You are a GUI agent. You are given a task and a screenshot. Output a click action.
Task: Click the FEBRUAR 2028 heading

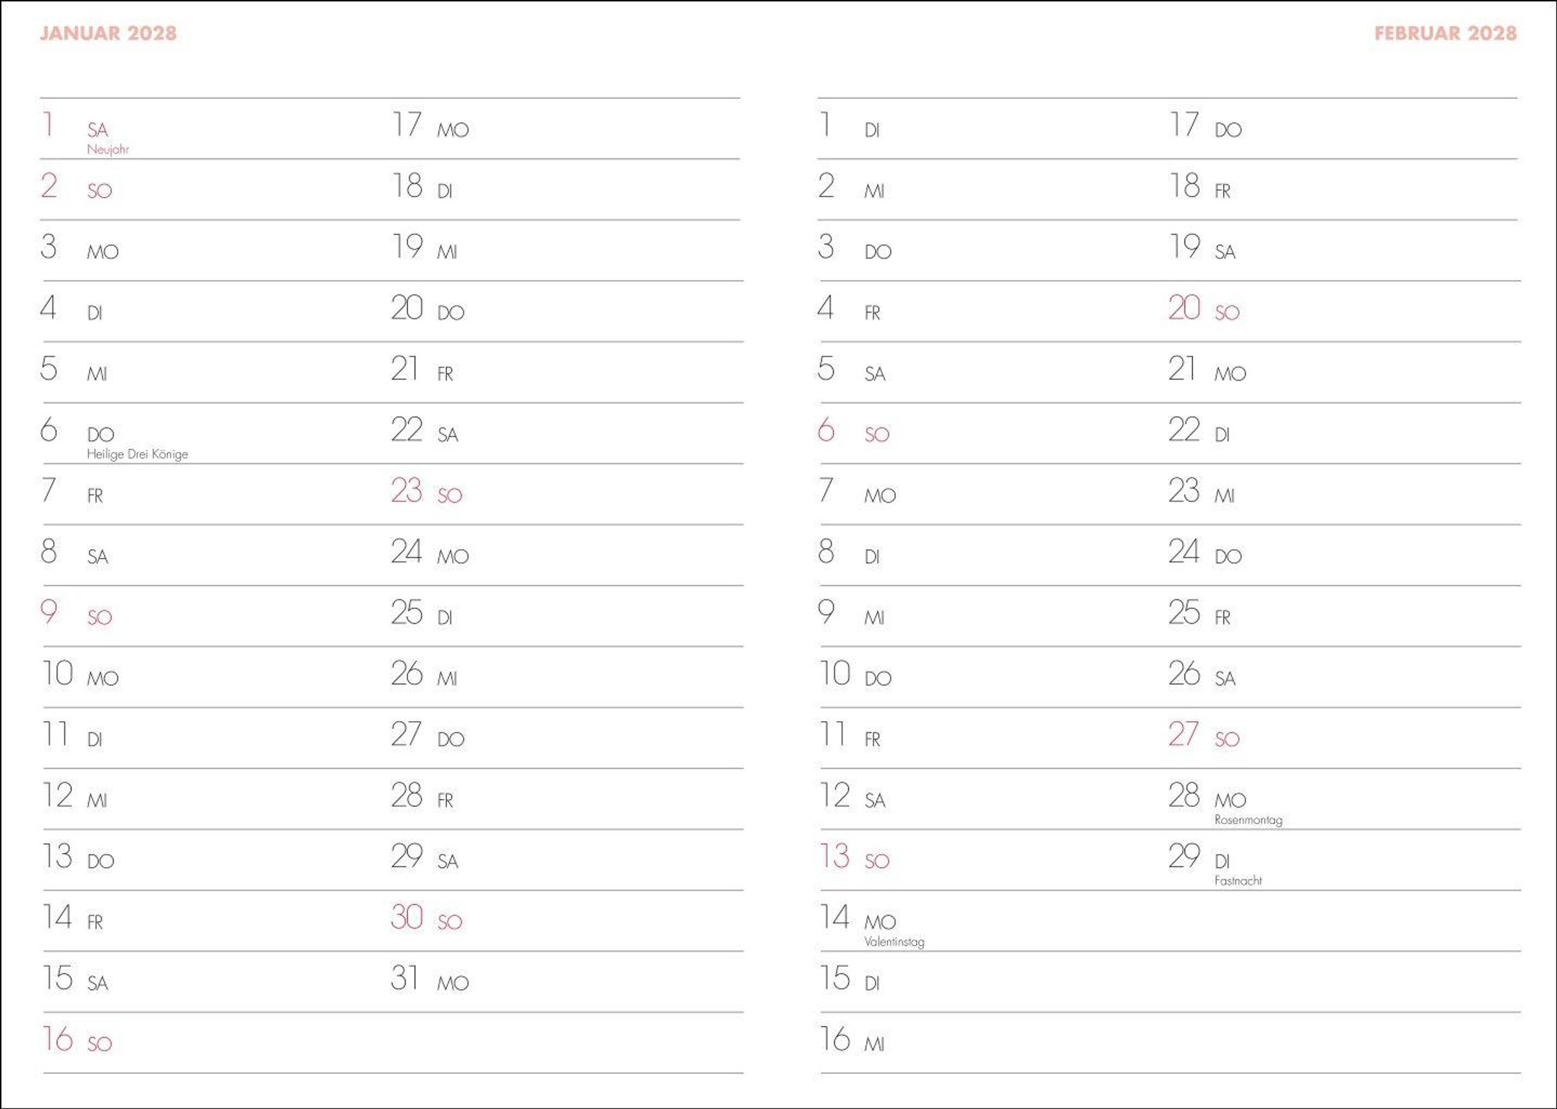point(1445,33)
